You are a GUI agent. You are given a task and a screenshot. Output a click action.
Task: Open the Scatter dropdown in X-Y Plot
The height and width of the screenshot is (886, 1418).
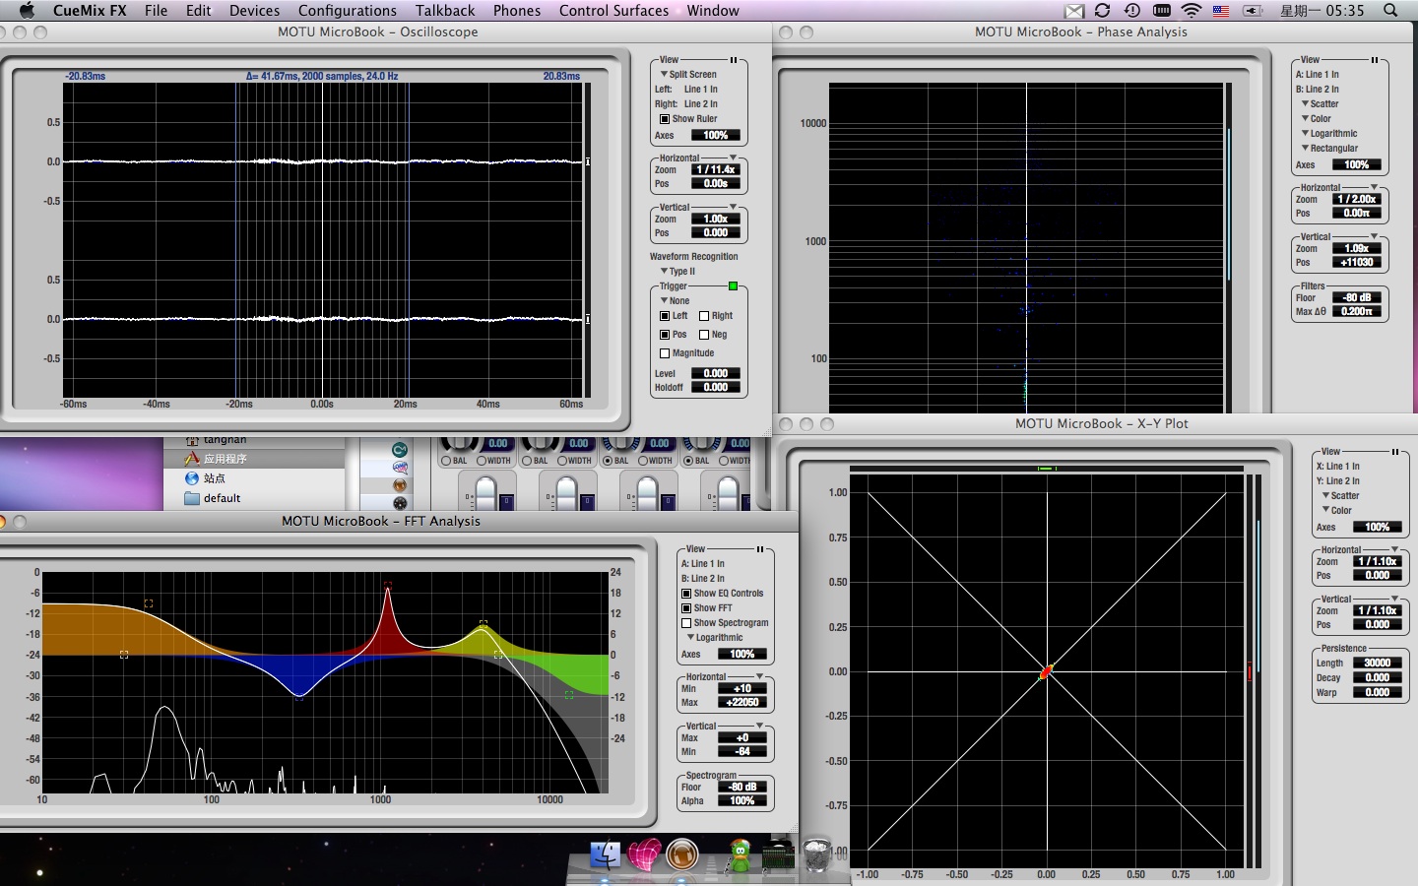pyautogui.click(x=1340, y=496)
